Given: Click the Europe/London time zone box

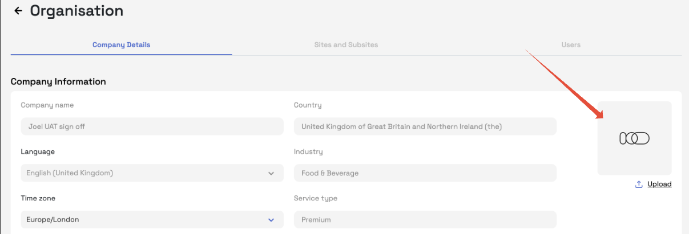Looking at the screenshot, I should tap(143, 220).
